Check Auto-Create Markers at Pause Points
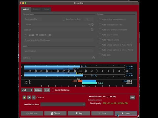Viewport: 158px width, 118px height. [100, 45]
